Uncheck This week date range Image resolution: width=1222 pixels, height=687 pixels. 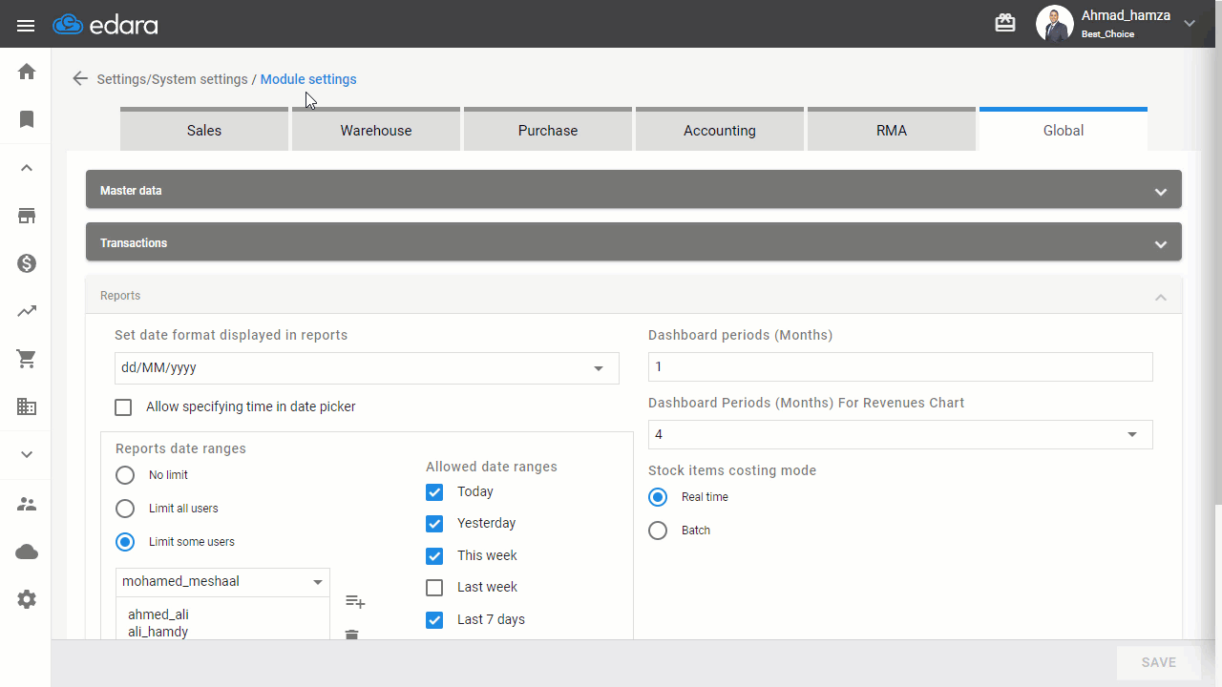434,556
